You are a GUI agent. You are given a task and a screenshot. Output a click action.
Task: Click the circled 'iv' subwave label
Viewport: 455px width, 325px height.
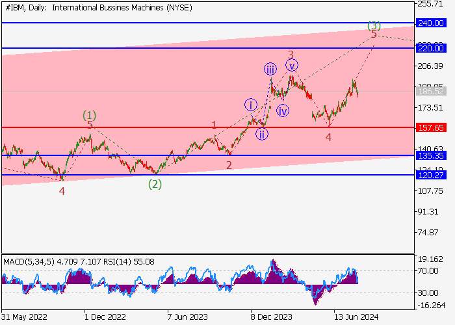[283, 111]
